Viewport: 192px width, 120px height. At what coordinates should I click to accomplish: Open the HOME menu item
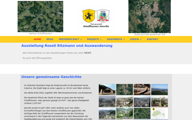(37, 39)
